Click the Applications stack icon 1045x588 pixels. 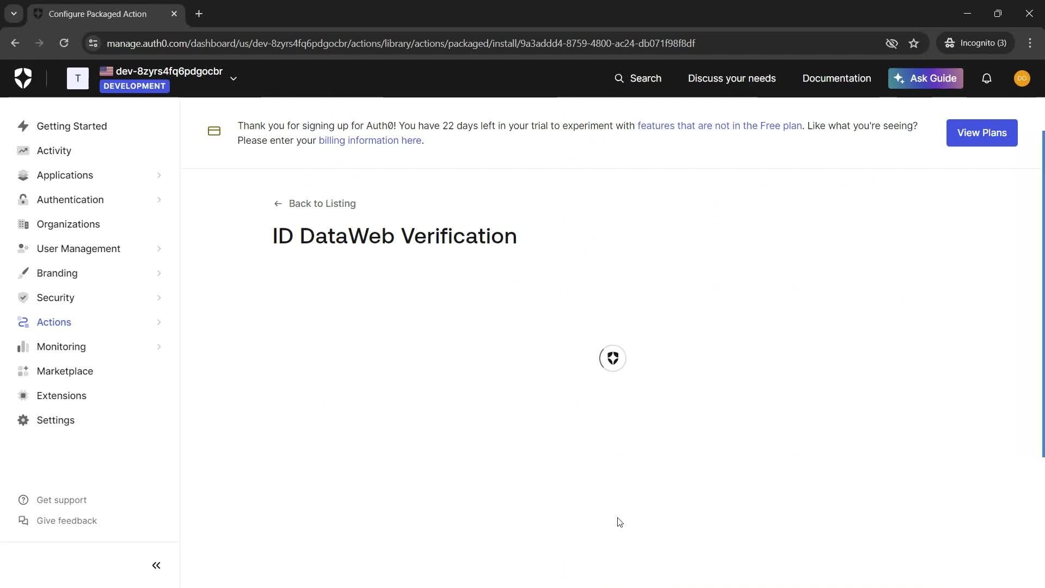pos(23,175)
